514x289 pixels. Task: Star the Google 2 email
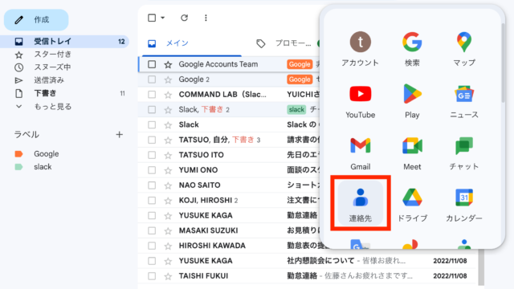pos(168,79)
